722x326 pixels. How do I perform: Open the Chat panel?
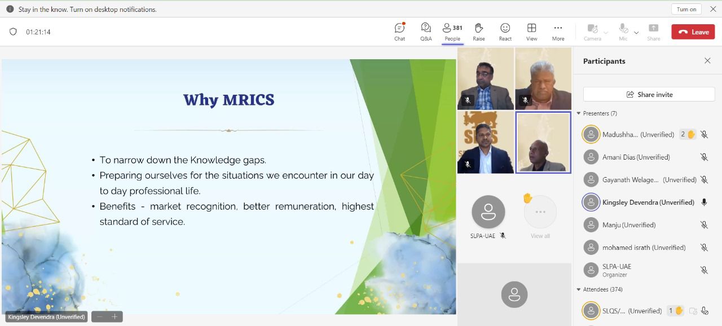tap(399, 32)
